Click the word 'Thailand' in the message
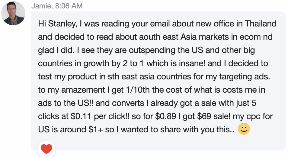 click(x=261, y=23)
